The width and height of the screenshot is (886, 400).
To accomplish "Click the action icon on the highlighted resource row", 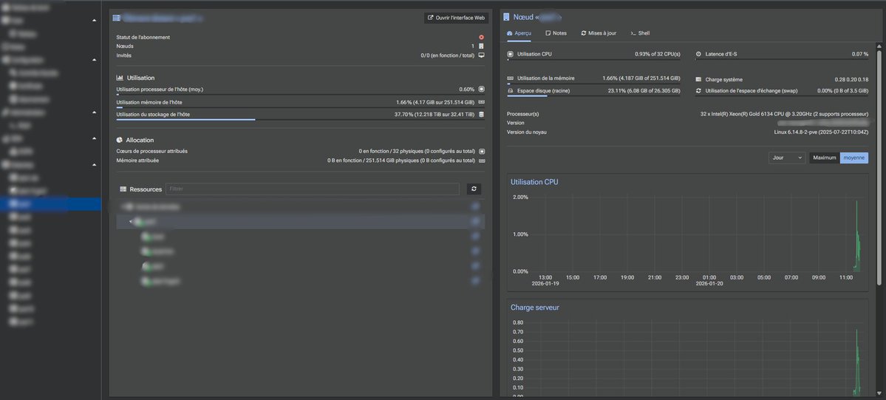I will click(475, 222).
